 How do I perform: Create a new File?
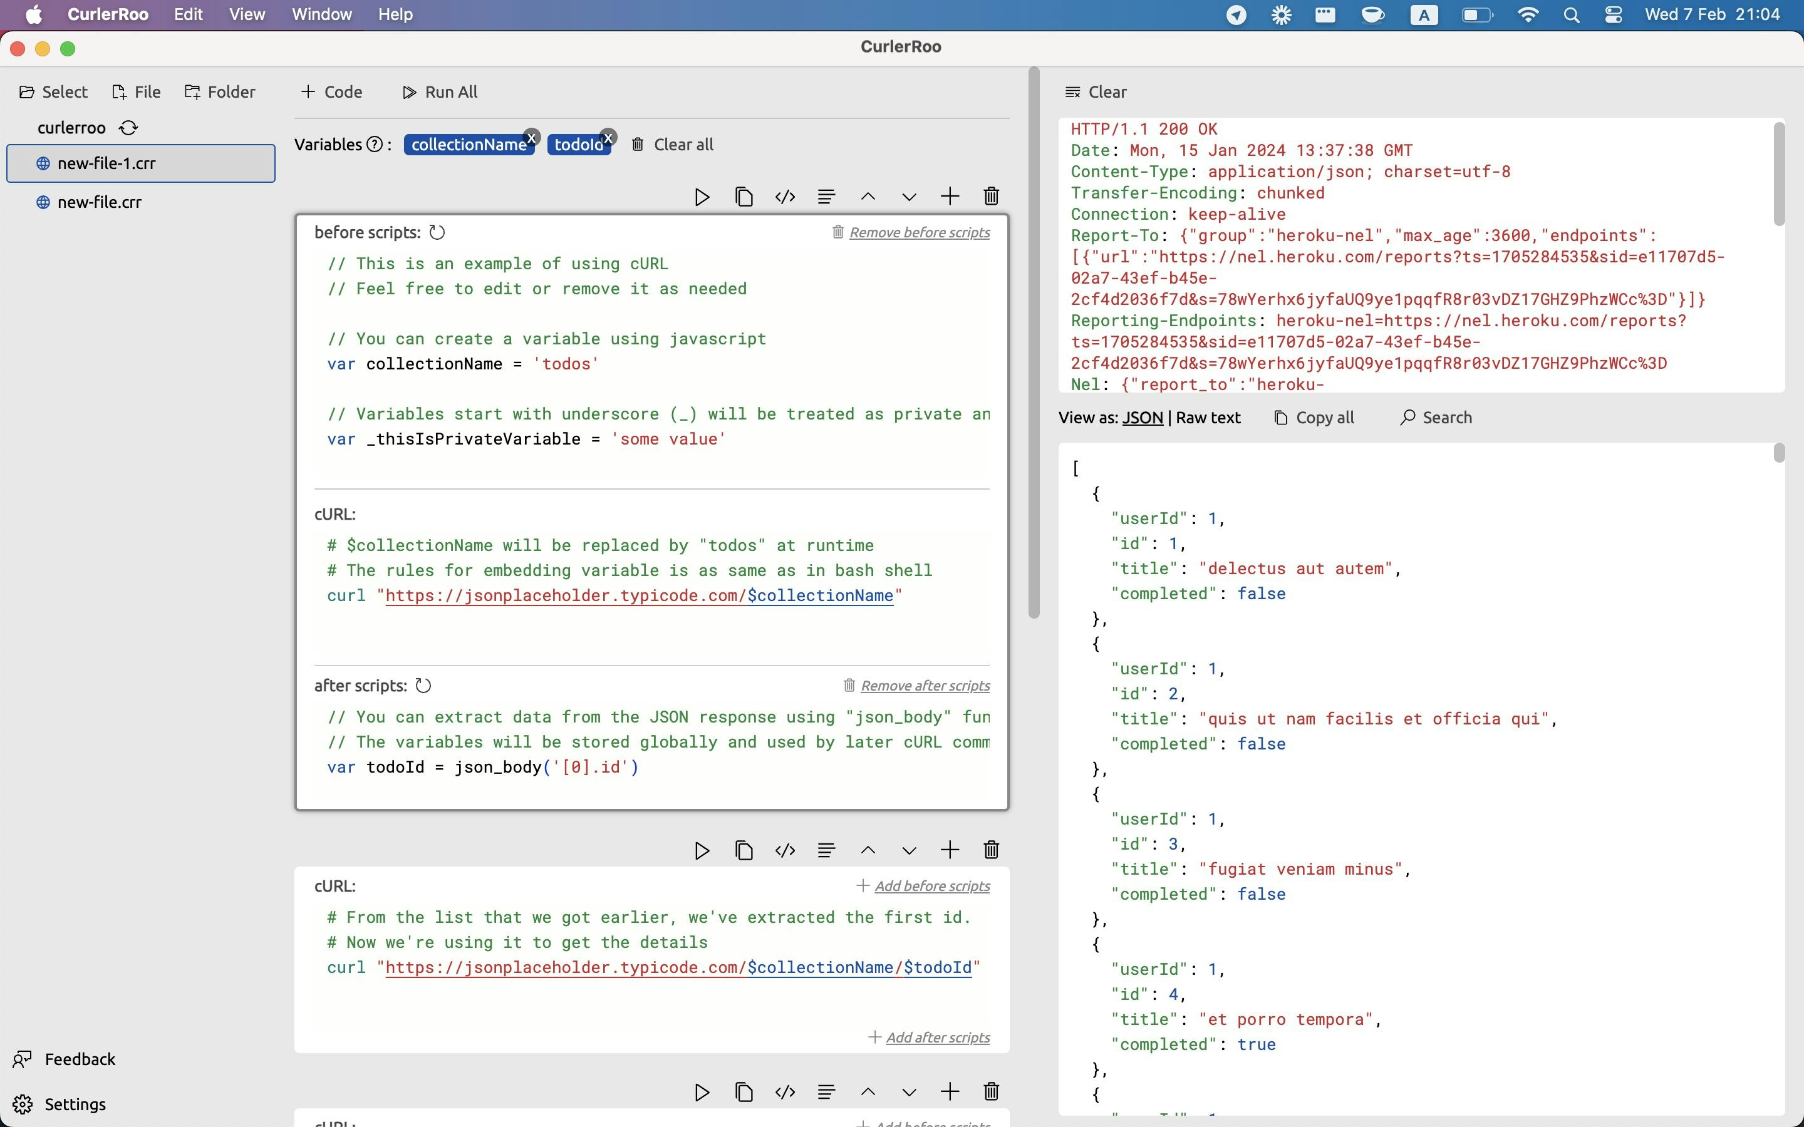pyautogui.click(x=136, y=91)
